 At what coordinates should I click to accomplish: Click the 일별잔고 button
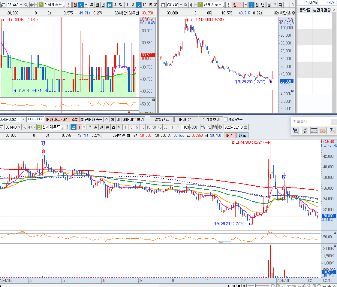[x=162, y=119]
